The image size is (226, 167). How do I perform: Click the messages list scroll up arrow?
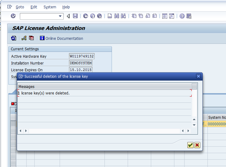[x=194, y=119]
